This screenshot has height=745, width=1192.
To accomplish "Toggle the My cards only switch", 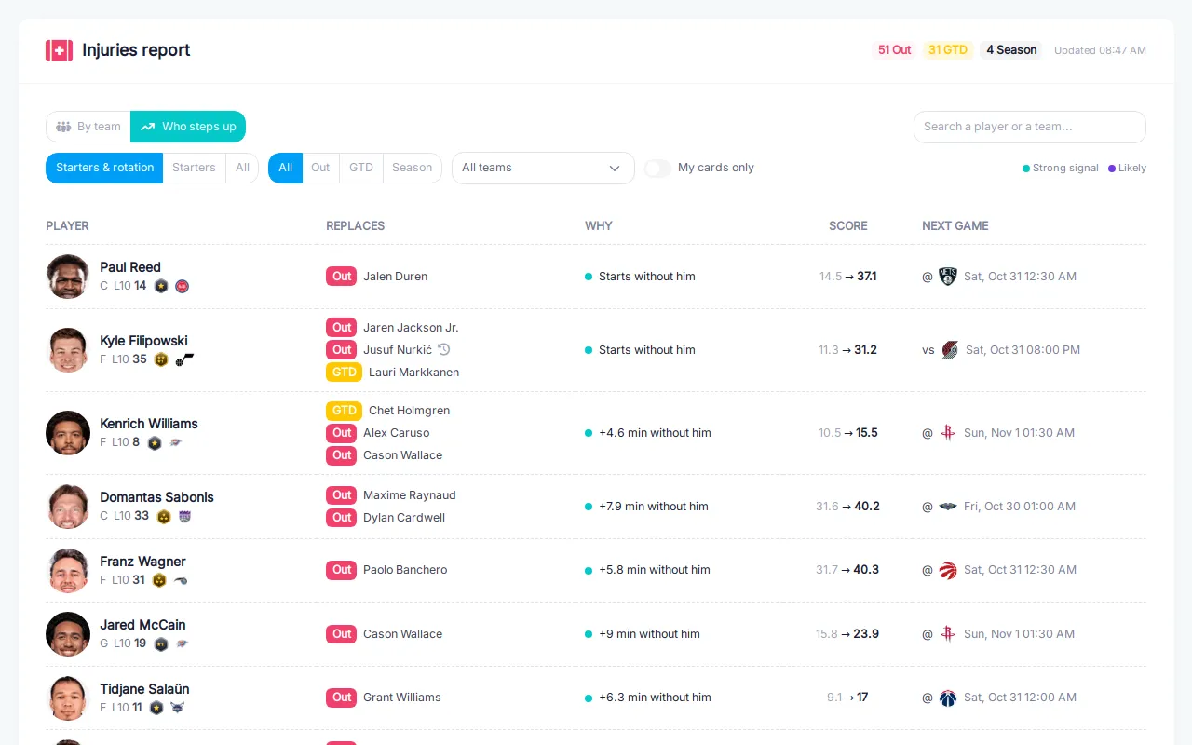I will [x=657, y=168].
